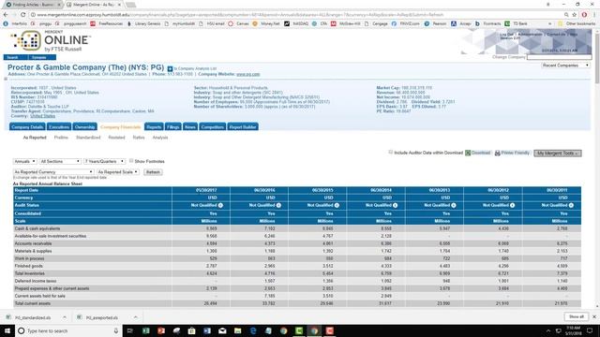This screenshot has width=600, height=337.
Task: Click Download link
Action: point(481,153)
